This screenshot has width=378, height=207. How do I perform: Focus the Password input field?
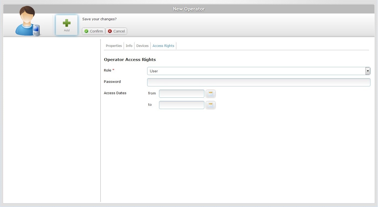pos(259,82)
